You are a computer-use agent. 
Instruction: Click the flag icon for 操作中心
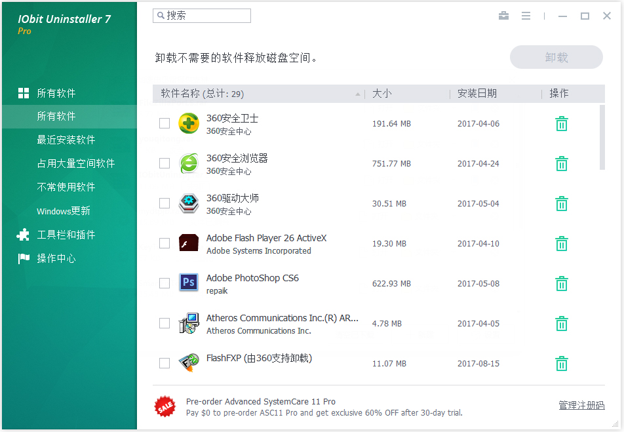pos(24,258)
